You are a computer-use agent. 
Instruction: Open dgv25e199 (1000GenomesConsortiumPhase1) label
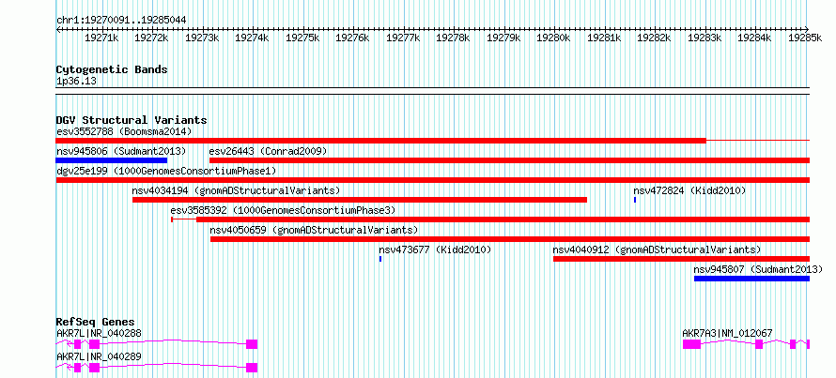166,171
